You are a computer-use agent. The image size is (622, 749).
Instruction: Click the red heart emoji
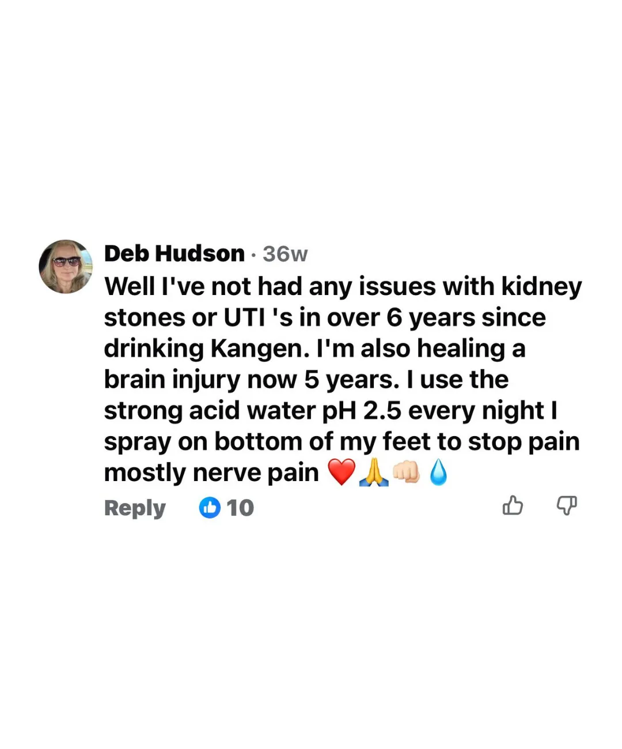[342, 472]
